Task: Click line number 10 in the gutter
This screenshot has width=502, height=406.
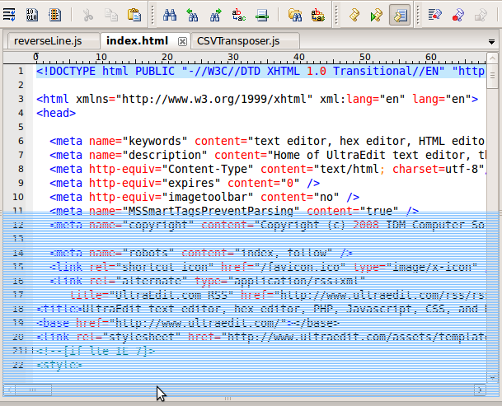Action: (x=18, y=197)
